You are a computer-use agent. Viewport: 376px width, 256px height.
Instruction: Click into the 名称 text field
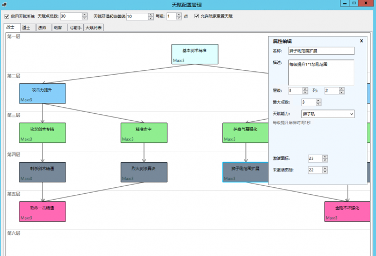click(321, 51)
